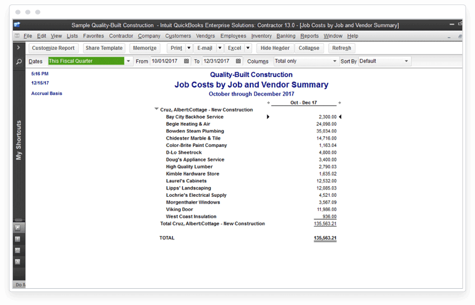Image resolution: width=475 pixels, height=305 pixels.
Task: Open the Vendors menu
Action: 205,36
